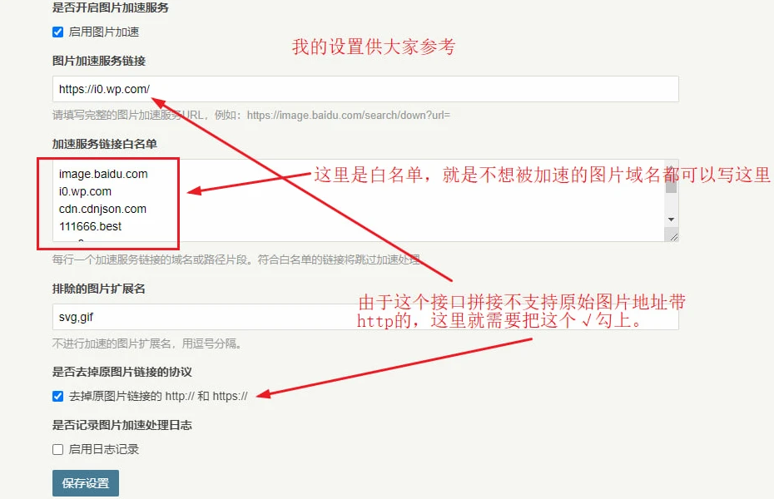Click the 启用图片加速 label text
Image resolution: width=774 pixels, height=499 pixels.
(104, 32)
